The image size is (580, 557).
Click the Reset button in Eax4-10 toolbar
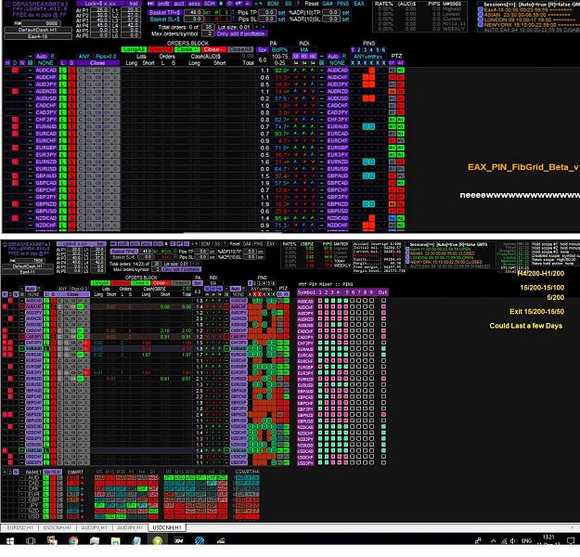click(312, 4)
